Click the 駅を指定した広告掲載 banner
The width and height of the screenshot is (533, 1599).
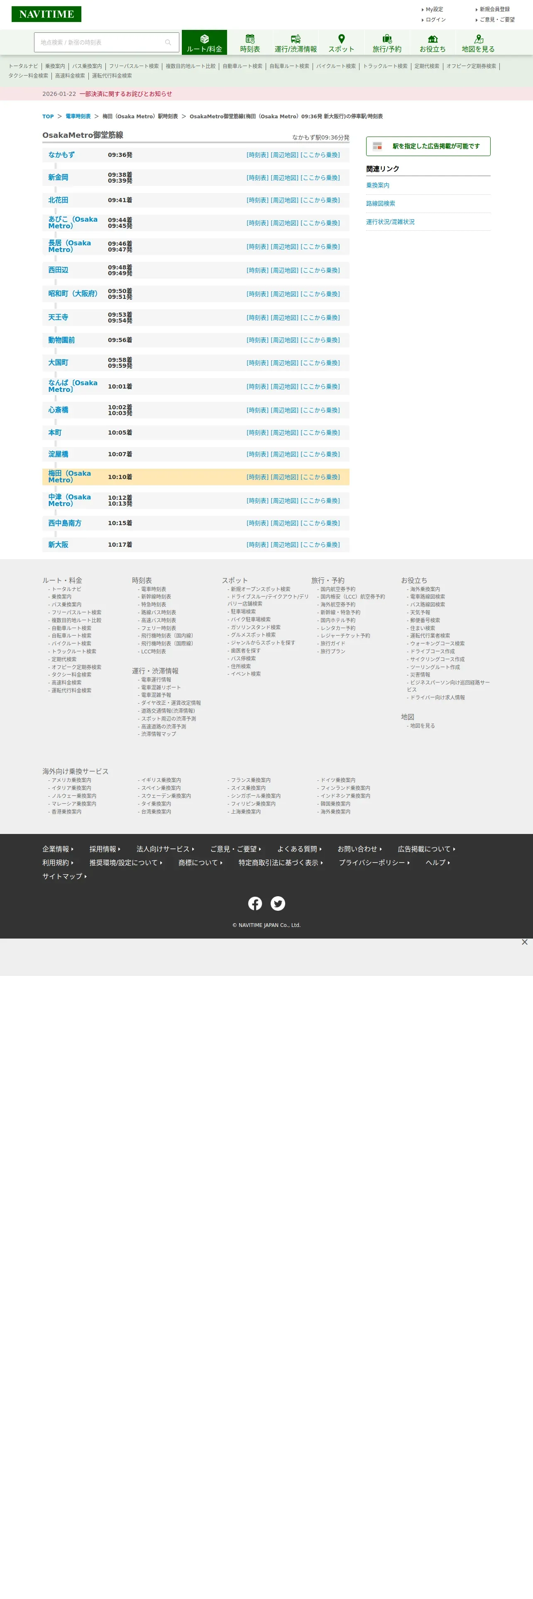(428, 147)
